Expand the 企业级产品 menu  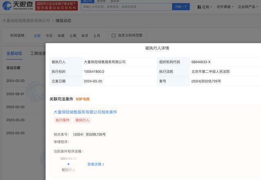[x=248, y=7]
